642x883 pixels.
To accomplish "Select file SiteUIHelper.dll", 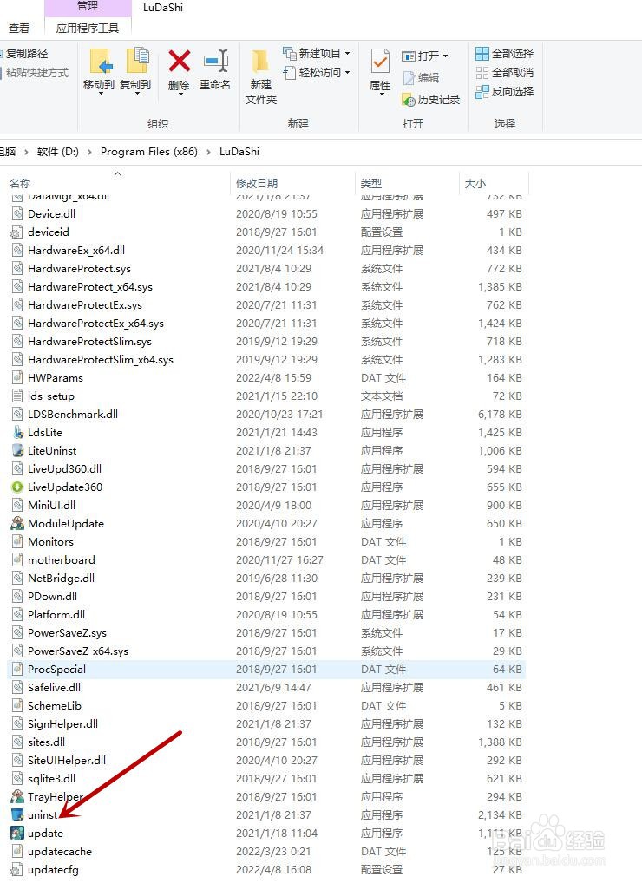I will pyautogui.click(x=67, y=760).
